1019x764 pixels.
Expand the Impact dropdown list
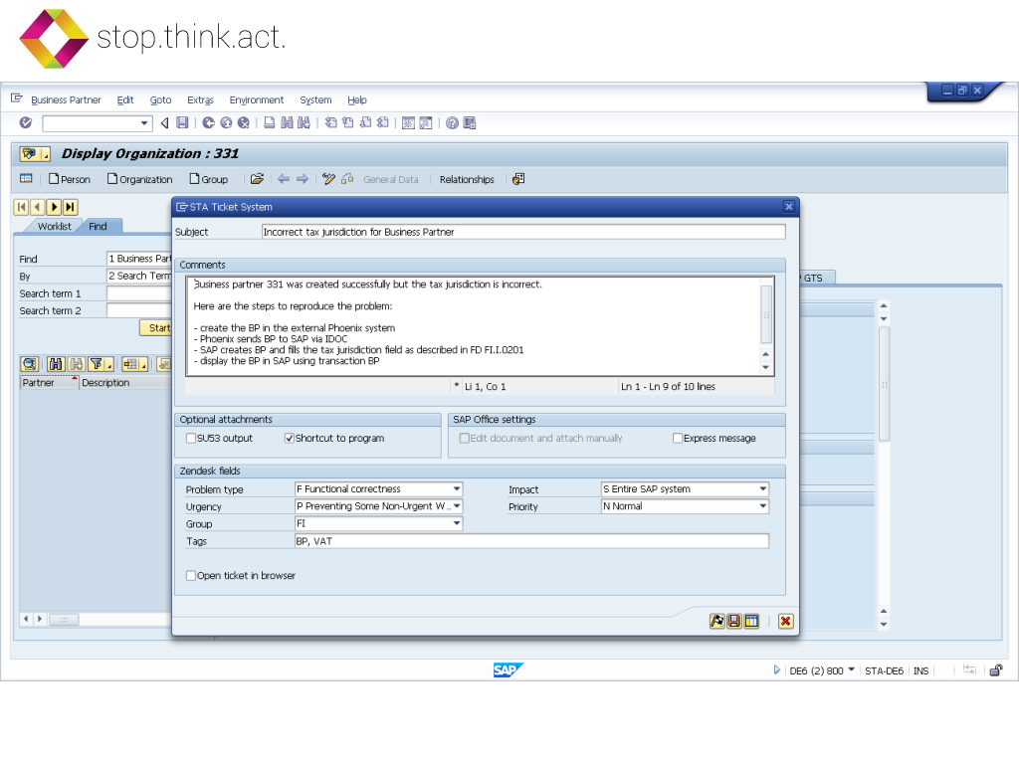pyautogui.click(x=763, y=489)
